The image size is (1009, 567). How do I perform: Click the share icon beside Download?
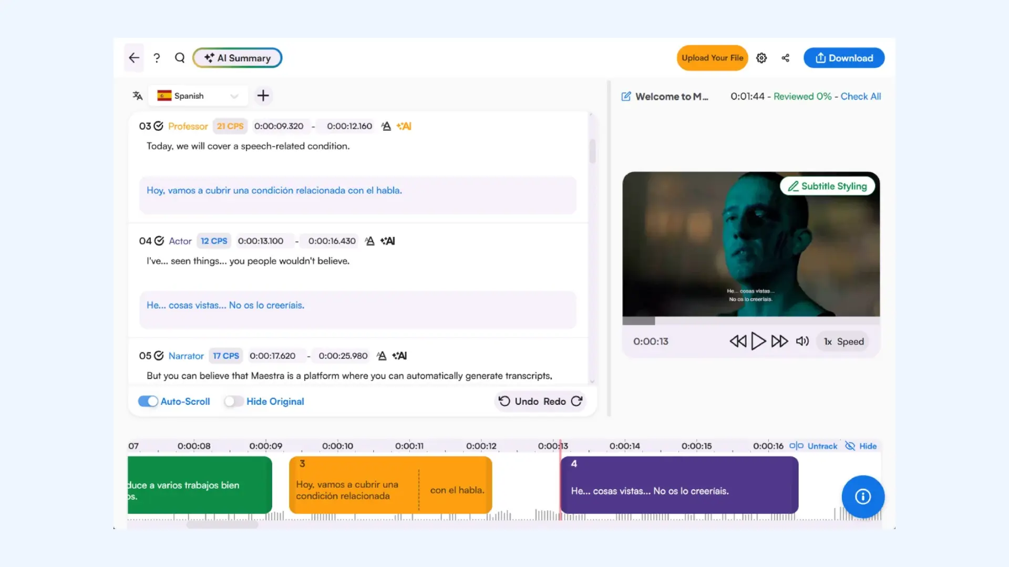pyautogui.click(x=786, y=58)
